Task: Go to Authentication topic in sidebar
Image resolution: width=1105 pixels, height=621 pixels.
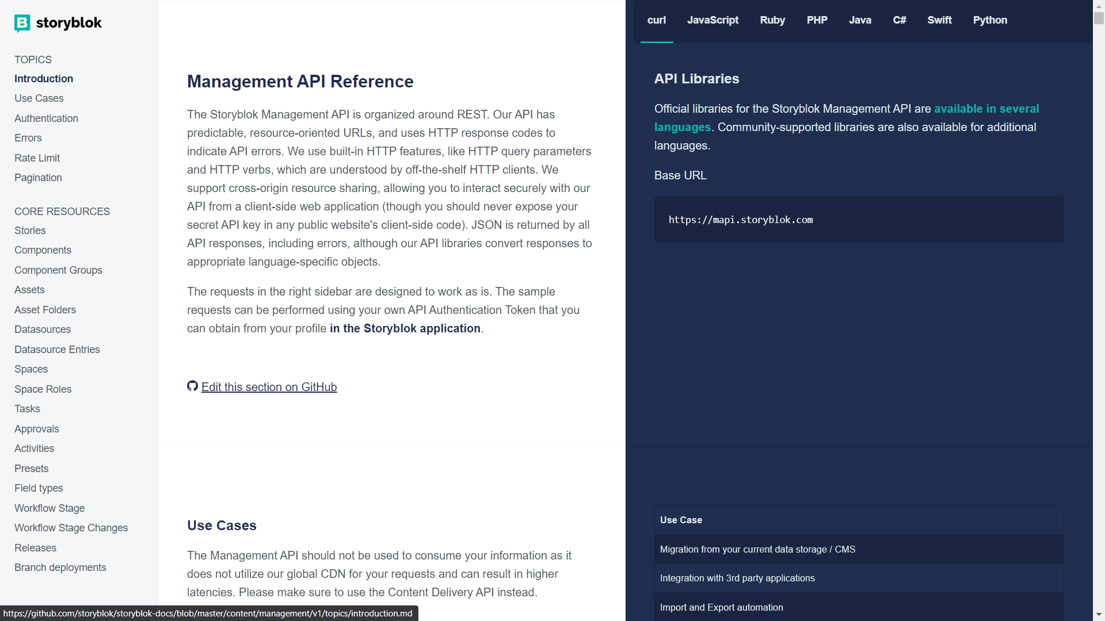Action: [46, 118]
